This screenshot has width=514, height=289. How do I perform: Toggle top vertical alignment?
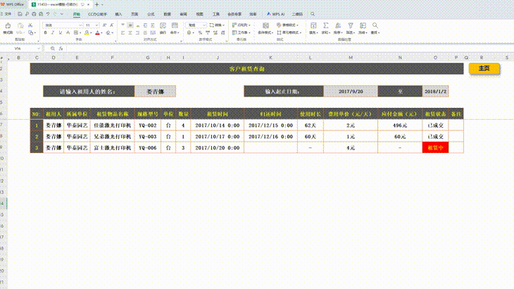click(x=123, y=25)
